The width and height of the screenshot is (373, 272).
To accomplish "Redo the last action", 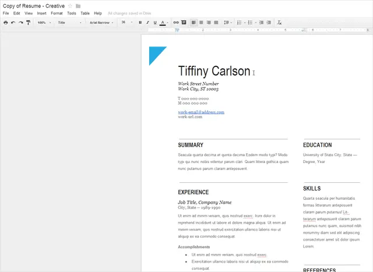I will coord(21,23).
